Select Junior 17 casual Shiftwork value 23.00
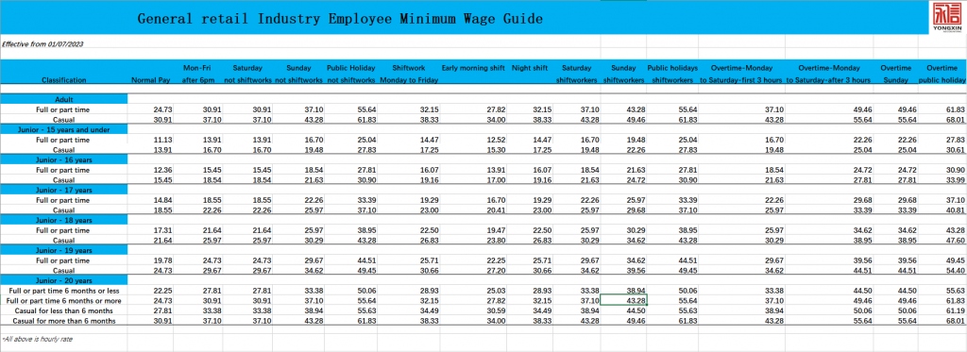Screen dimensions: 967x352 (x=430, y=210)
